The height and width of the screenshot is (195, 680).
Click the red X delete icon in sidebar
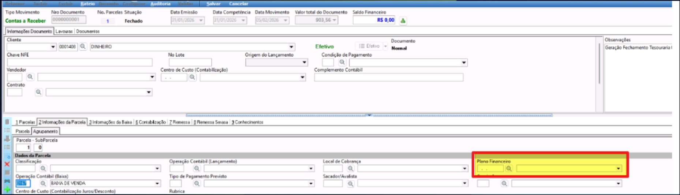tap(7, 164)
